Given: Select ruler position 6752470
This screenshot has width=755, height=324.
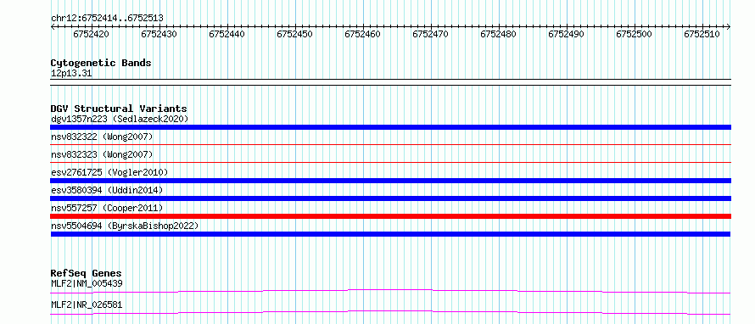Looking at the screenshot, I should [x=430, y=34].
